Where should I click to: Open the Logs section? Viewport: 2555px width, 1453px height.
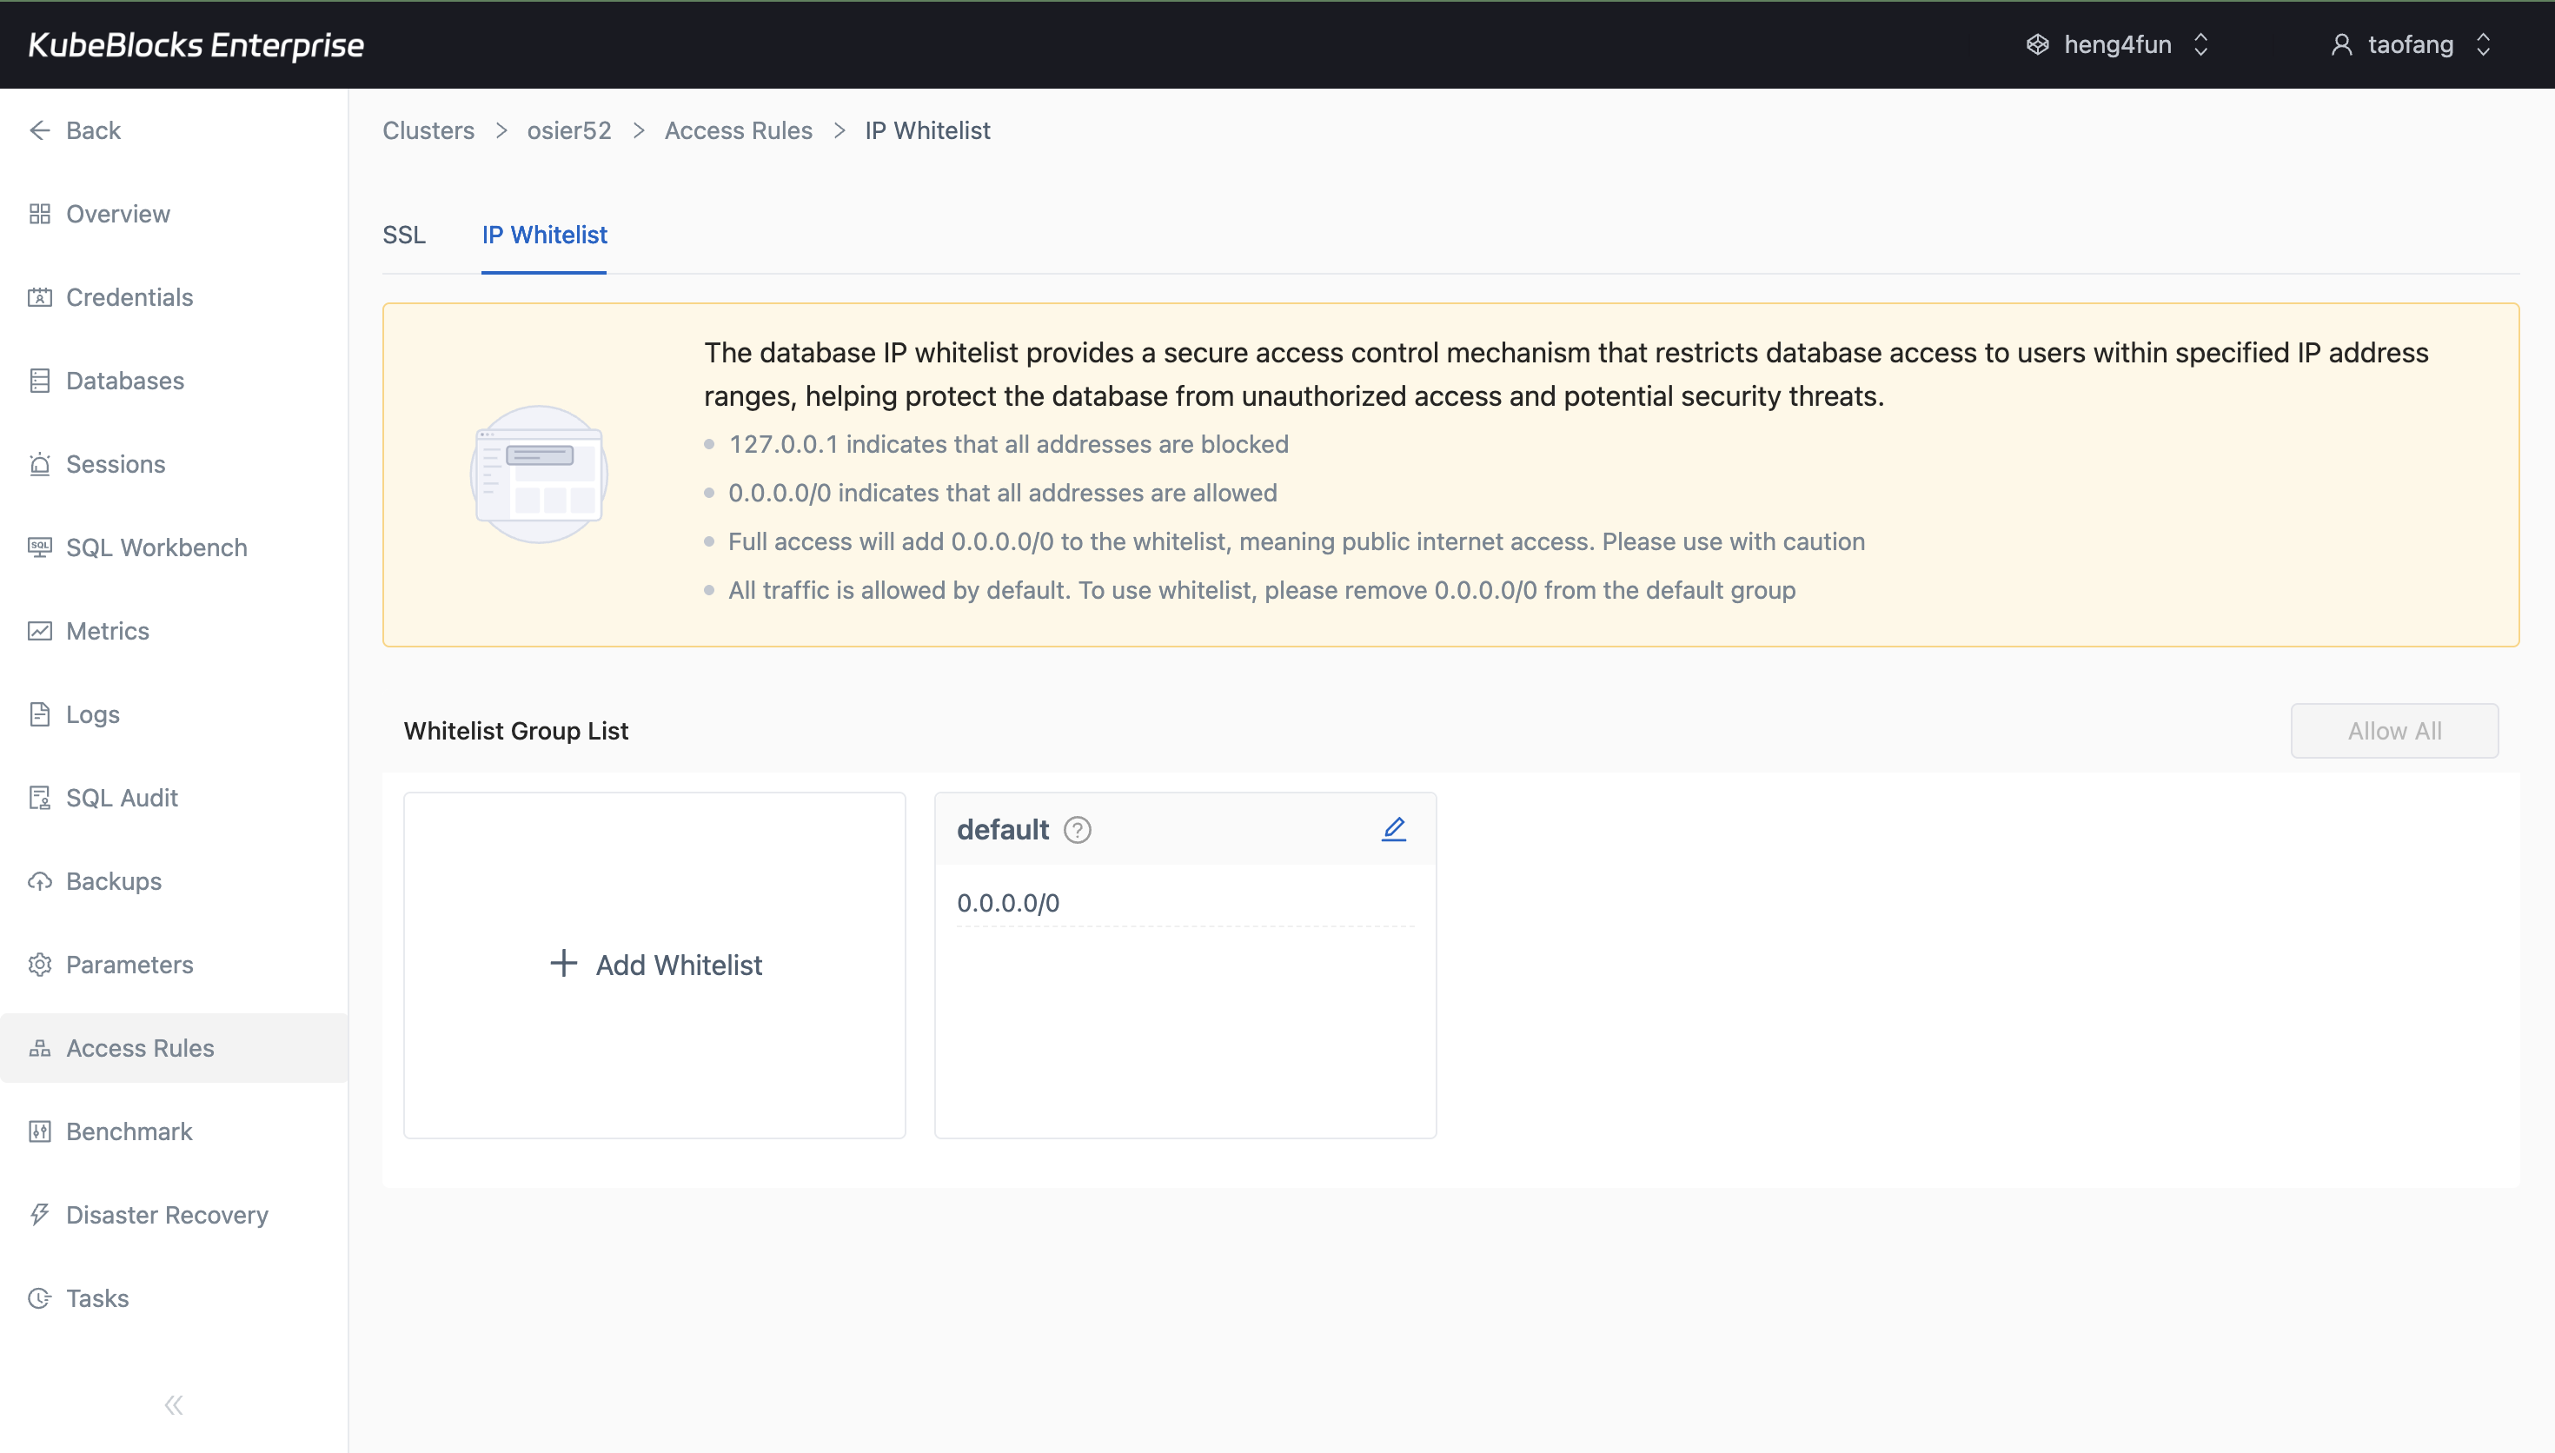pos(90,713)
